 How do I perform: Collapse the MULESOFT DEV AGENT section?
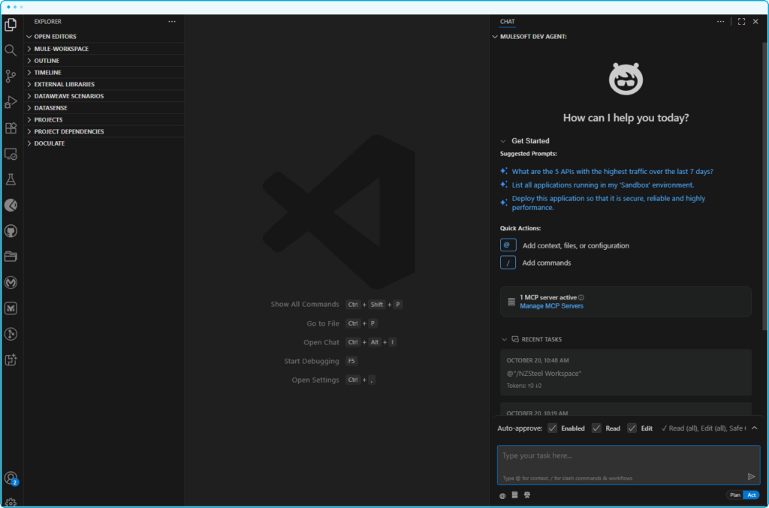tap(529, 37)
